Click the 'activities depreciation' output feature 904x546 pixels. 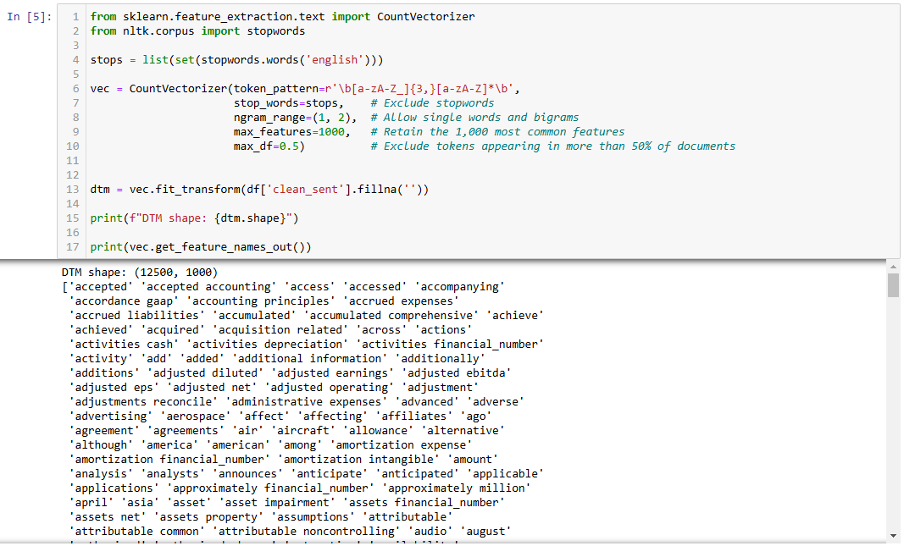[x=268, y=345]
